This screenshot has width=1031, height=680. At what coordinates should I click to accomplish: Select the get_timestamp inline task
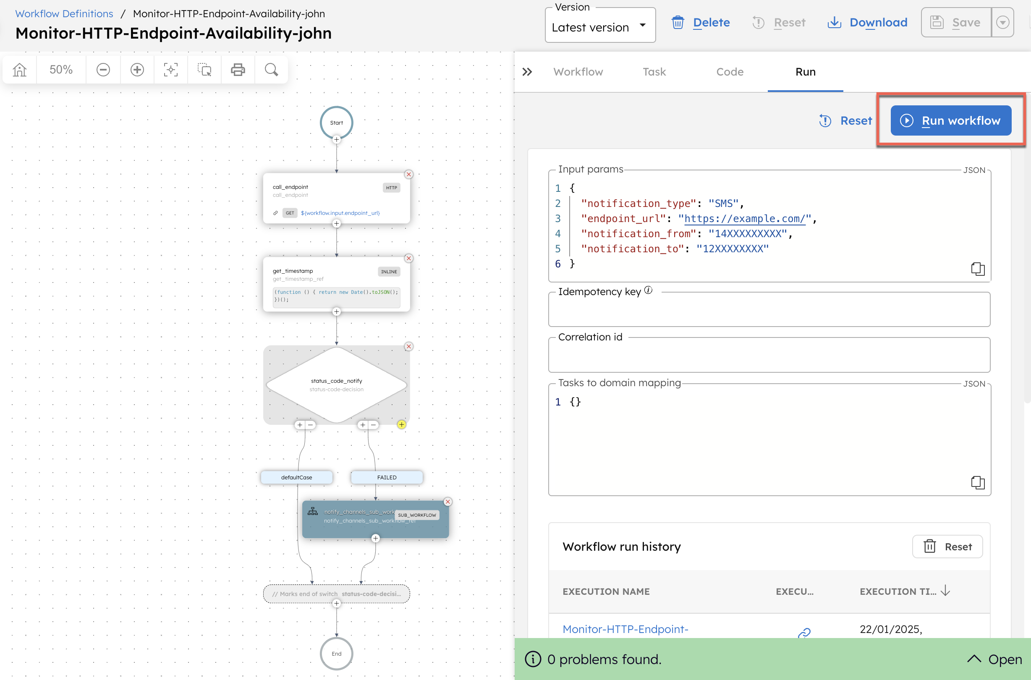337,285
